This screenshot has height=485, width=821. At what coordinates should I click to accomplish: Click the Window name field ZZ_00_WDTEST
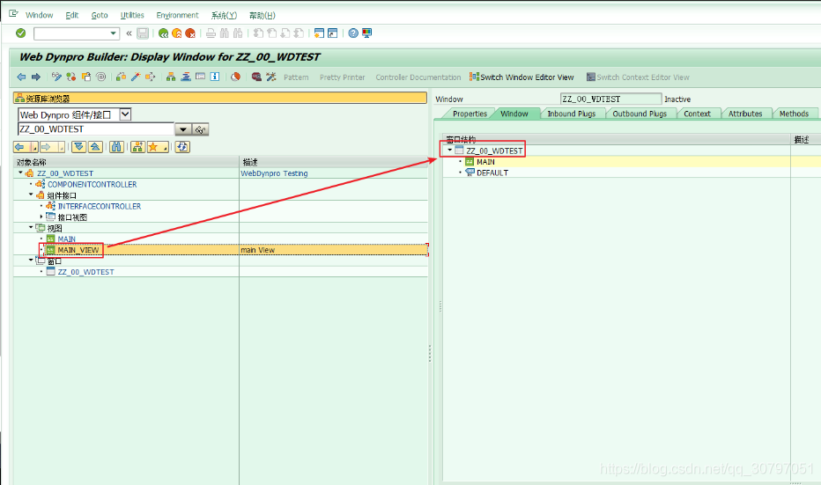click(610, 99)
